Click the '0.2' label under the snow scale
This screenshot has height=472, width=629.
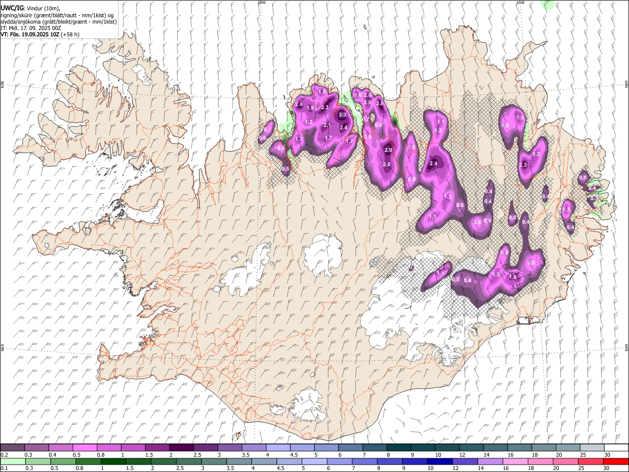point(4,455)
